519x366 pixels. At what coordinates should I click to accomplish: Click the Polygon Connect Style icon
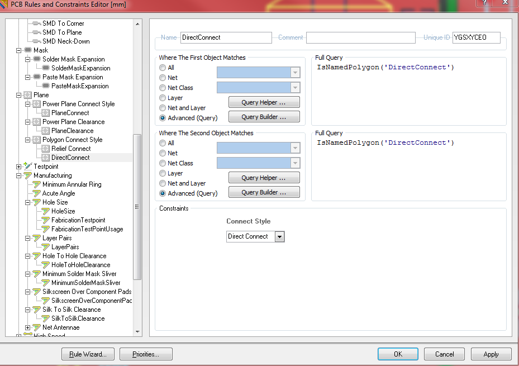coord(37,140)
